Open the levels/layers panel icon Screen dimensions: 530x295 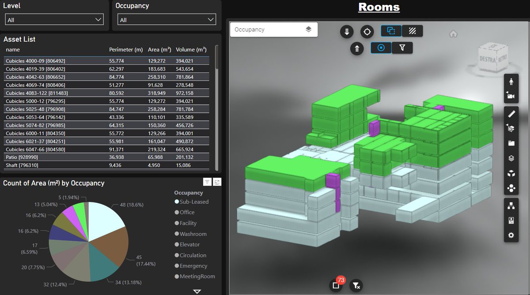point(511,158)
